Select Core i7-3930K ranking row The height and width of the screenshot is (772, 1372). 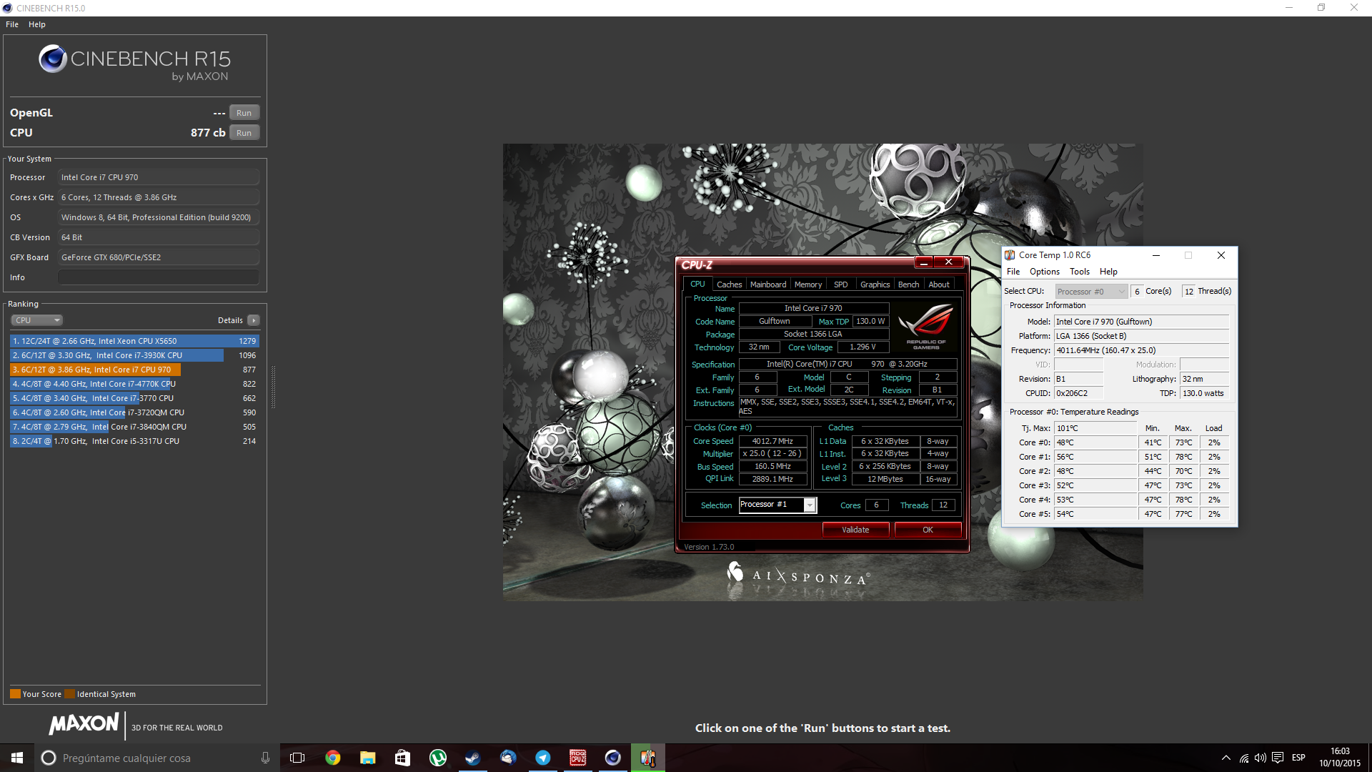pyautogui.click(x=134, y=355)
